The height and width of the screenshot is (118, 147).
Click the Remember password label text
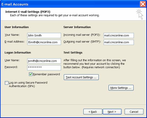[46, 74]
